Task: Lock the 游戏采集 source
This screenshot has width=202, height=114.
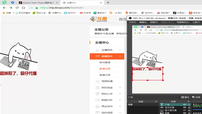Action: click(x=189, y=107)
